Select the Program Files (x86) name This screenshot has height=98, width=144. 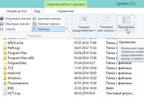pyautogui.click(x=21, y=58)
